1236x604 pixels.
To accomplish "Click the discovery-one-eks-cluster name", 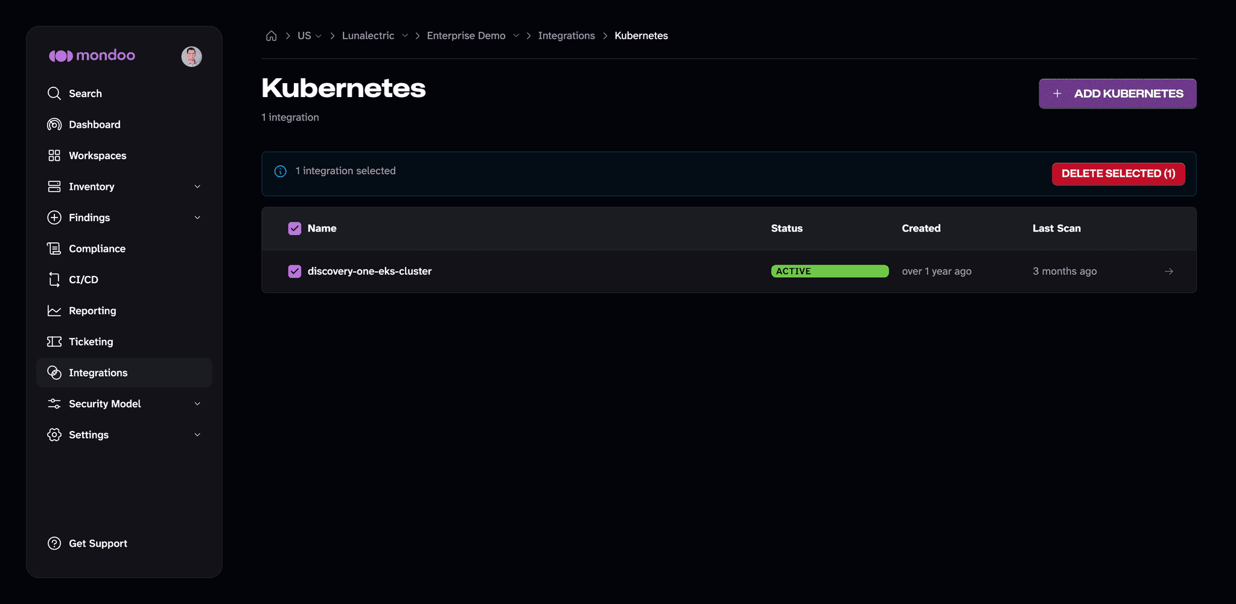I will click(x=369, y=271).
